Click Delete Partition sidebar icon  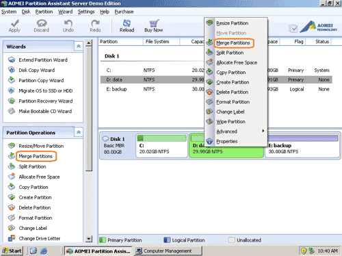[12, 207]
